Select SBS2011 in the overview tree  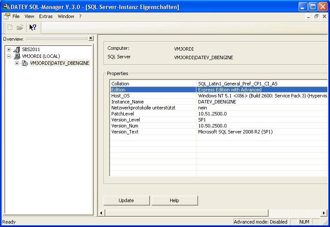pos(31,49)
